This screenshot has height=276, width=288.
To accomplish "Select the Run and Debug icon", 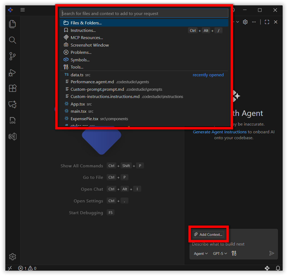I will [x=12, y=73].
